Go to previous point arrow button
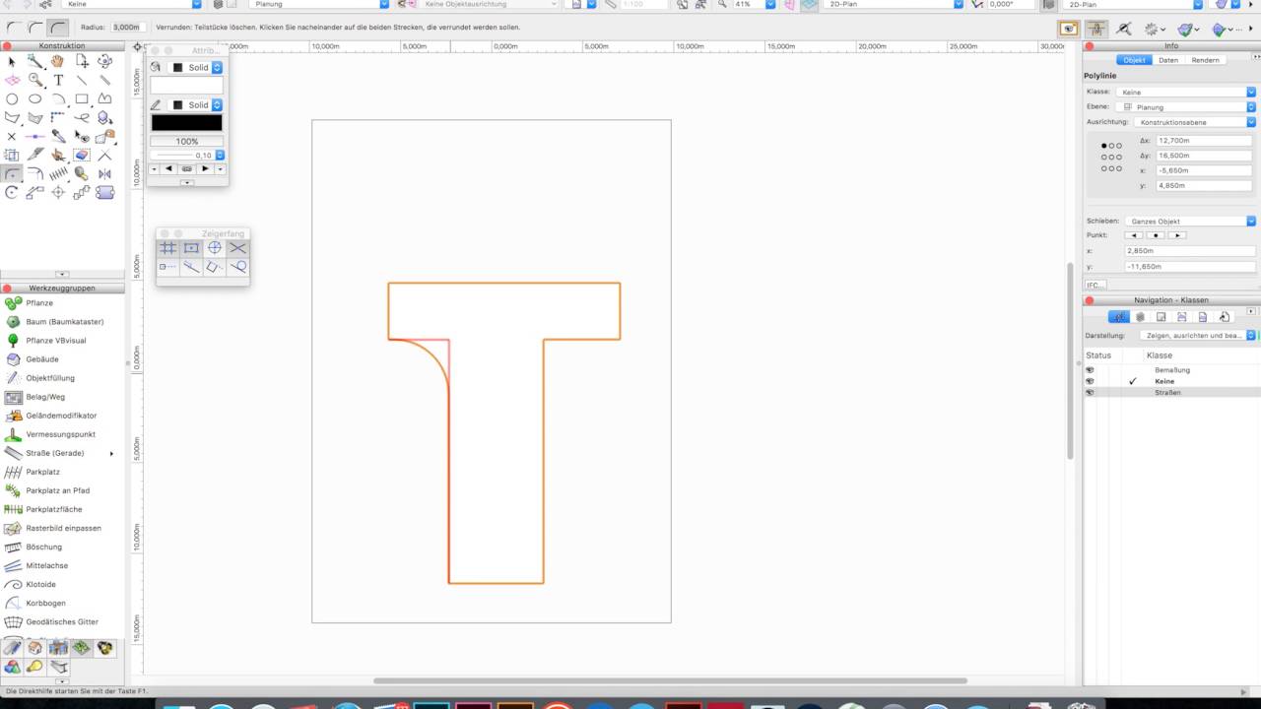Viewport: 1261px width, 709px height. [1134, 235]
